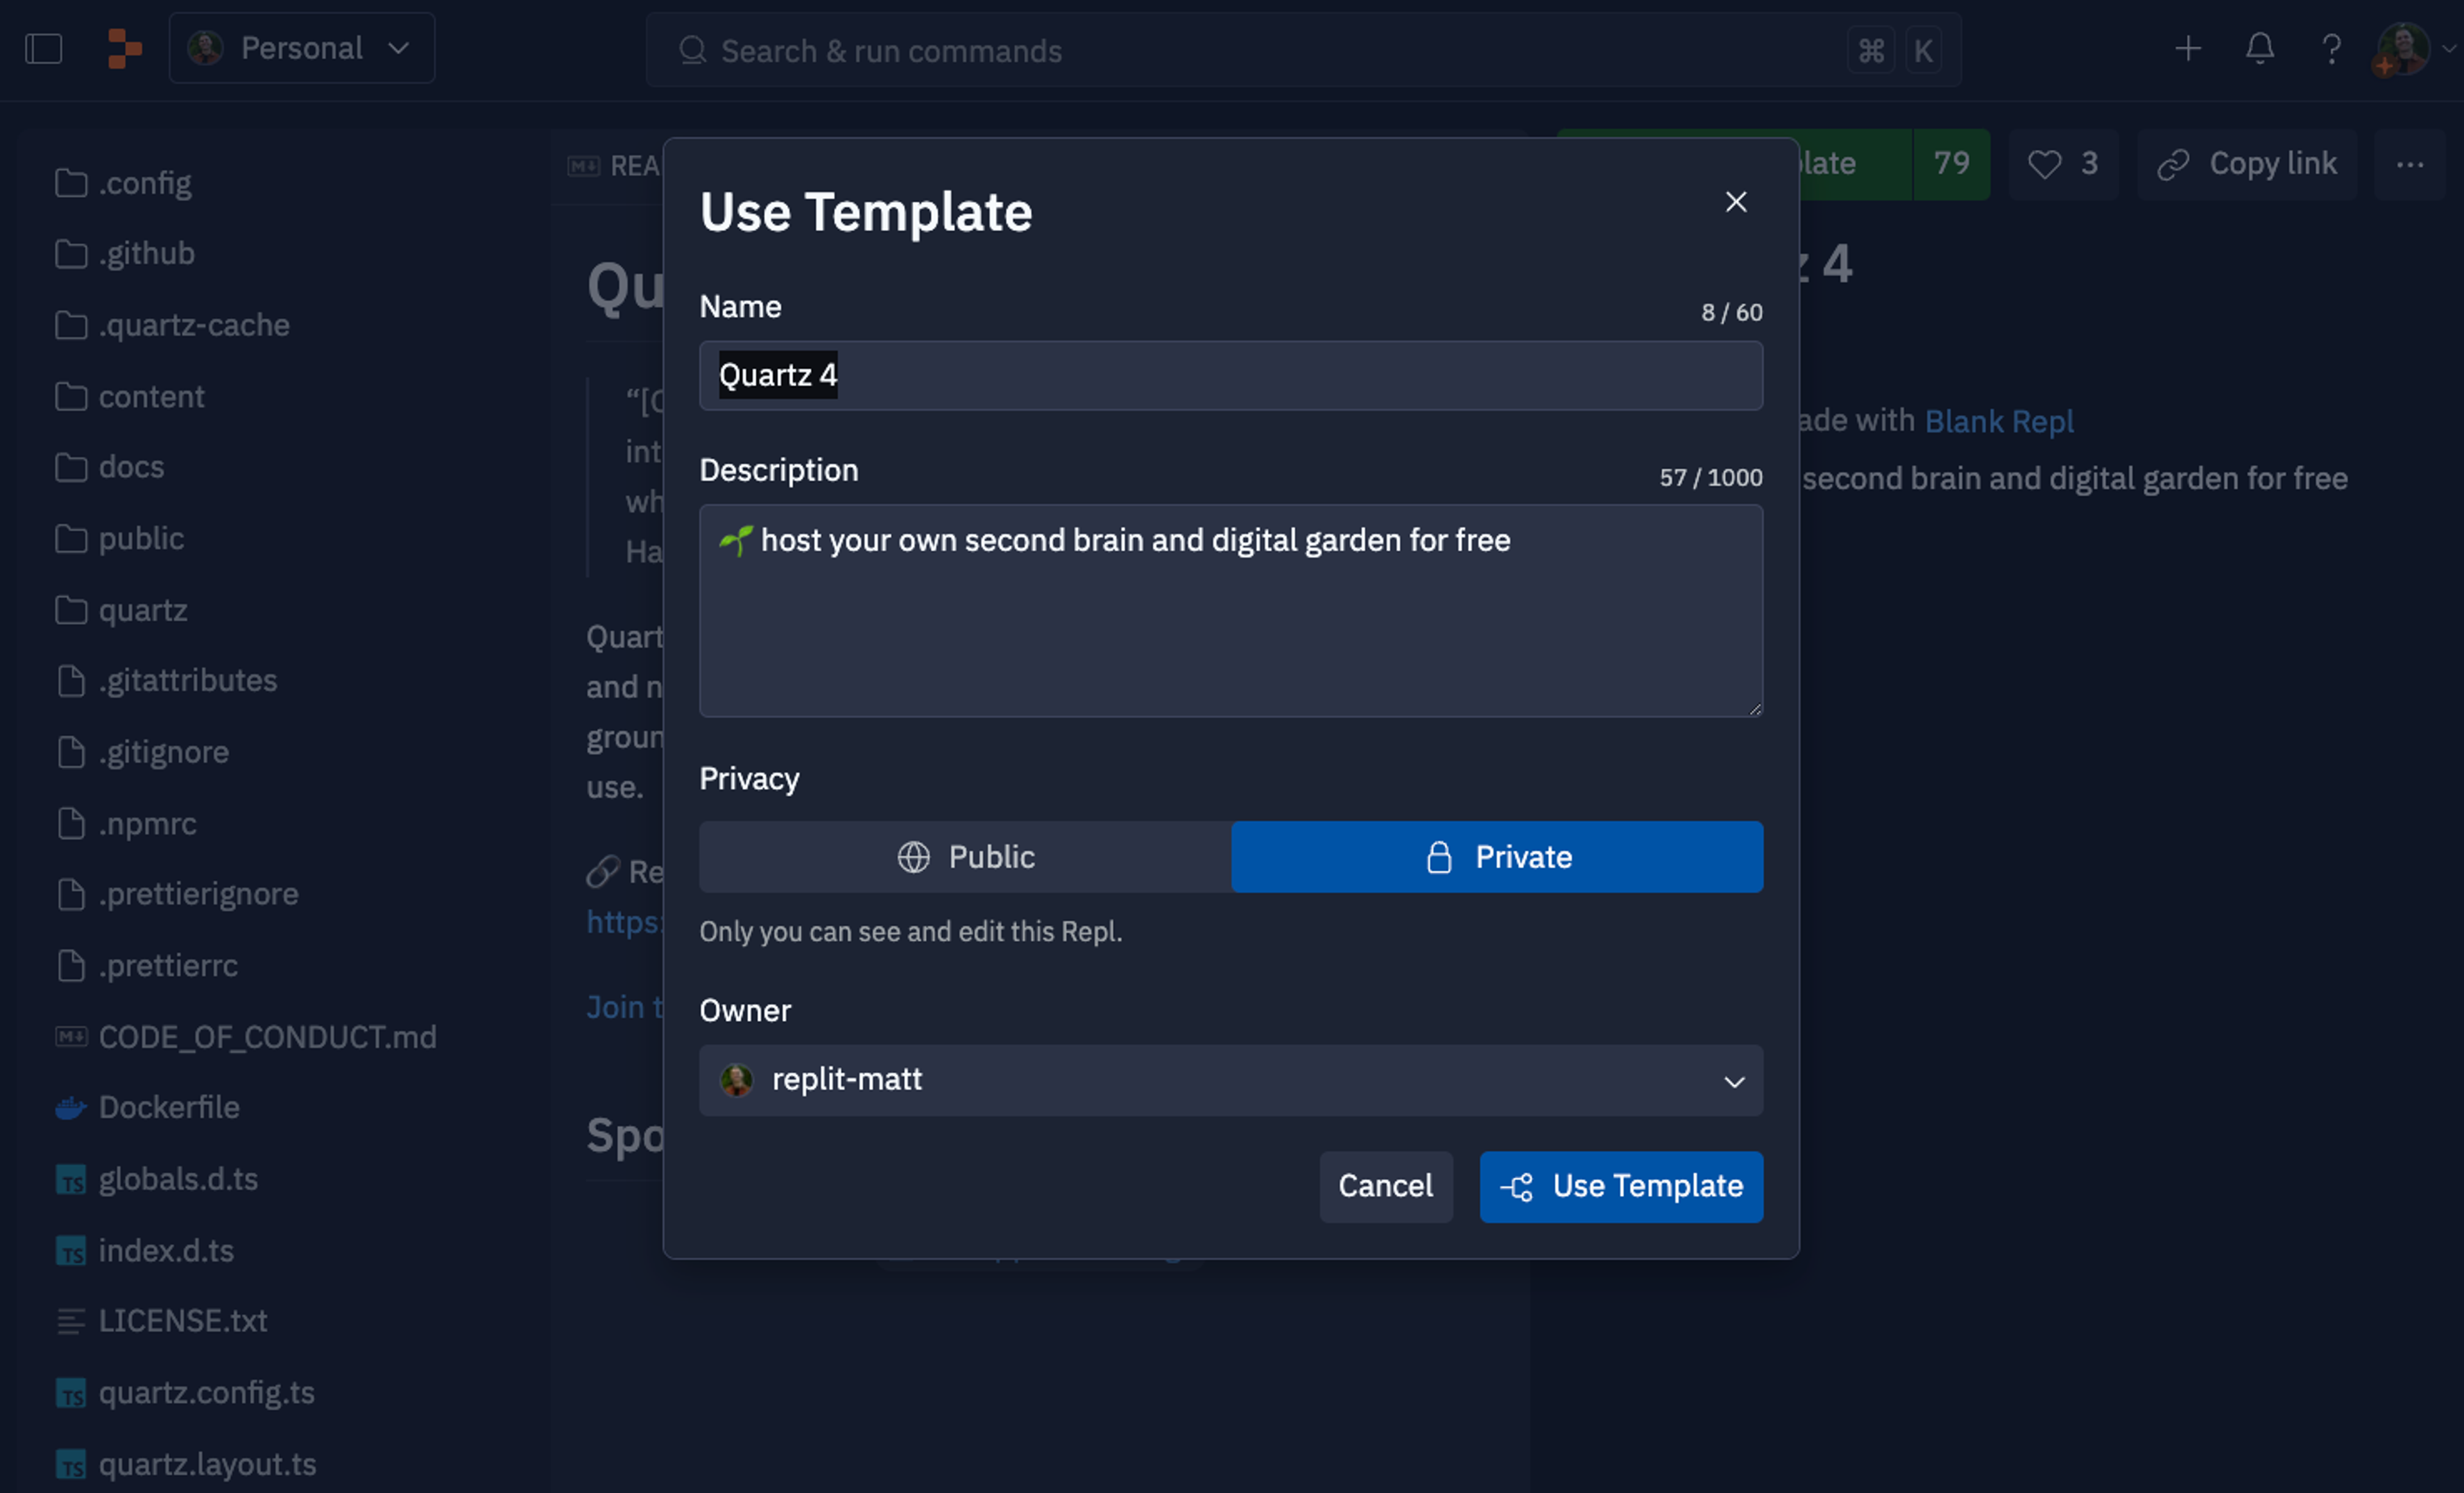This screenshot has height=1493, width=2464.
Task: Expand the .config folder
Action: point(145,183)
